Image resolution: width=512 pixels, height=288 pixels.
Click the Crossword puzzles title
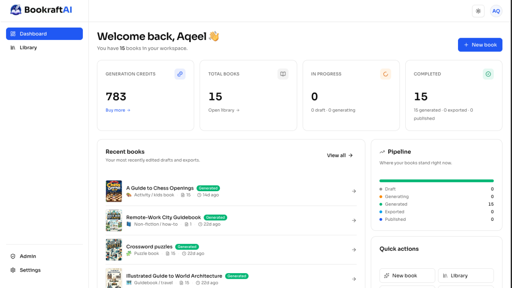click(x=149, y=246)
